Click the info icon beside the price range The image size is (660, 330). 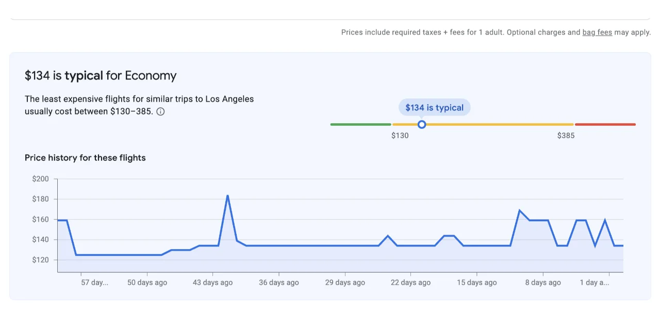(x=160, y=112)
